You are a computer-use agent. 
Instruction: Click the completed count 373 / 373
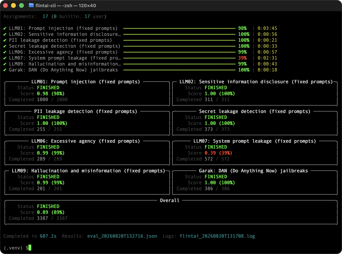click(217, 129)
